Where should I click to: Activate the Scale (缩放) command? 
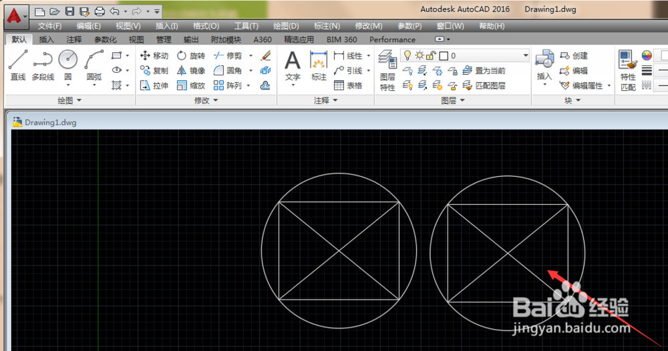(x=191, y=85)
